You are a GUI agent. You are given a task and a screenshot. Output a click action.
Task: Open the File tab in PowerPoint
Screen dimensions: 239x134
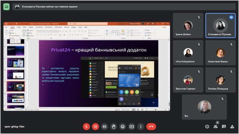coord(6,27)
